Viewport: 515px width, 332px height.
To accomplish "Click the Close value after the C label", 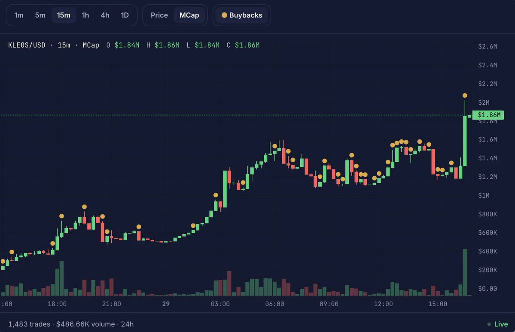I will 247,45.
